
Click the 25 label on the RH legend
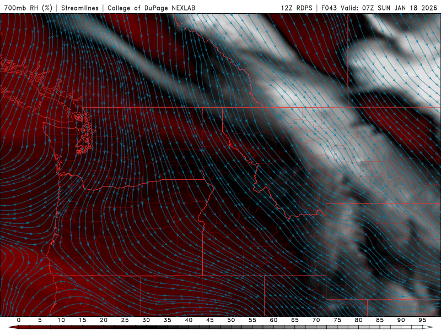tap(125, 320)
